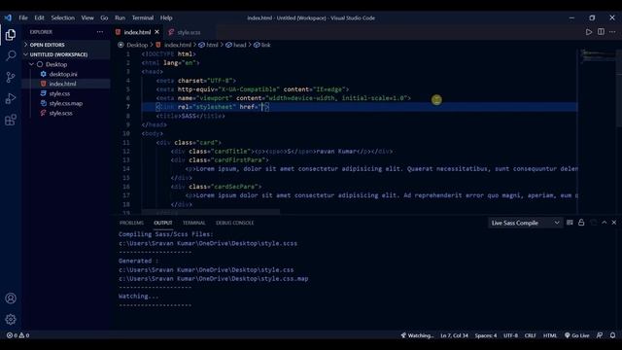
Task: Click the editor horizontal scrollbar
Action: 211,212
